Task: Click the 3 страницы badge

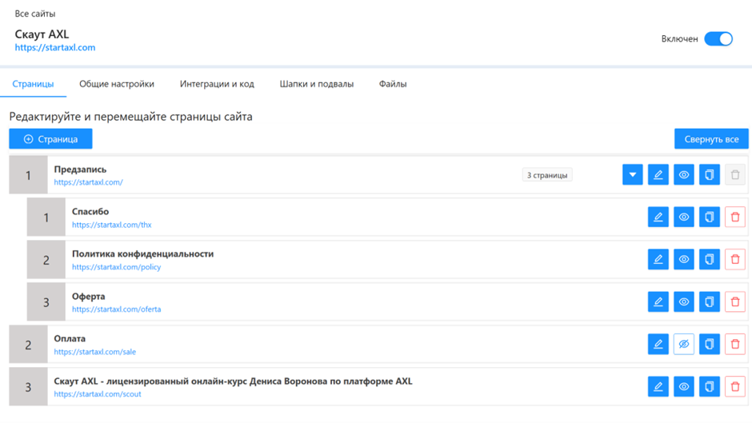Action: point(547,175)
